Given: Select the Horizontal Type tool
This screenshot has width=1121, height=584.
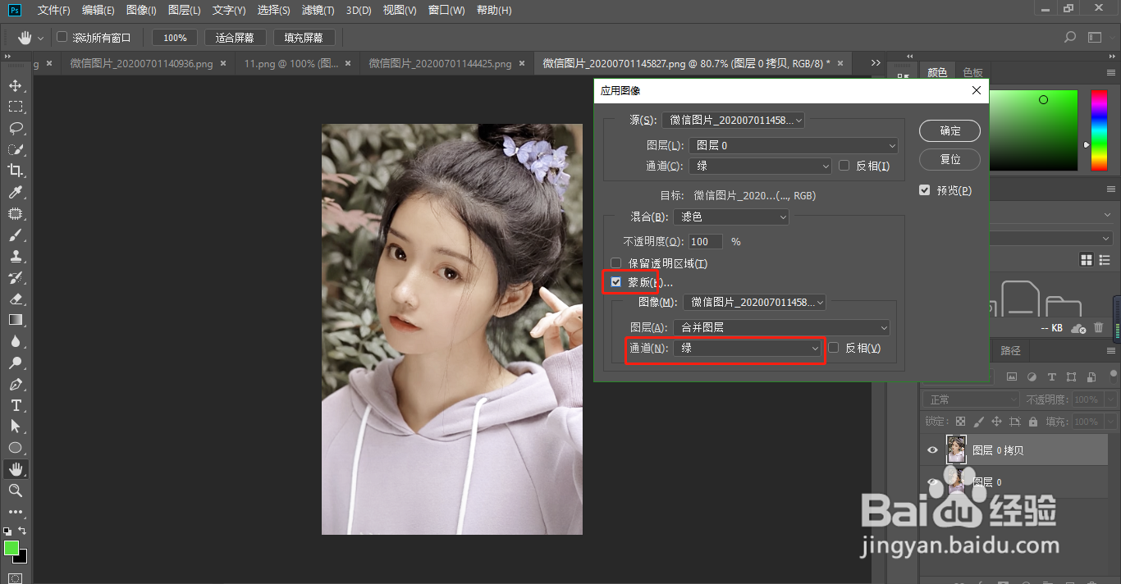Looking at the screenshot, I should pyautogui.click(x=15, y=405).
